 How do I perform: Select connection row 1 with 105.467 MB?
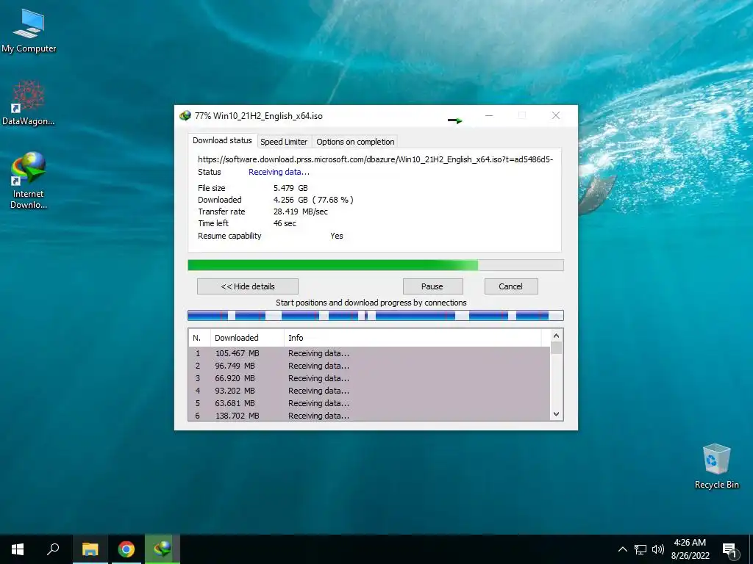[369, 353]
